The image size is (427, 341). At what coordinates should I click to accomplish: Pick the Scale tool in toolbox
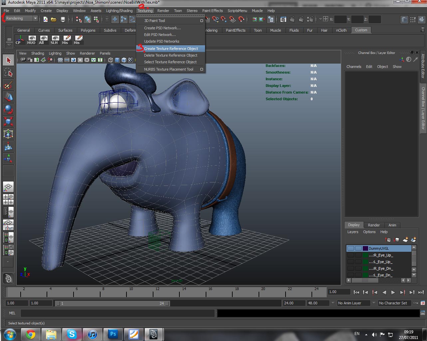(x=8, y=121)
